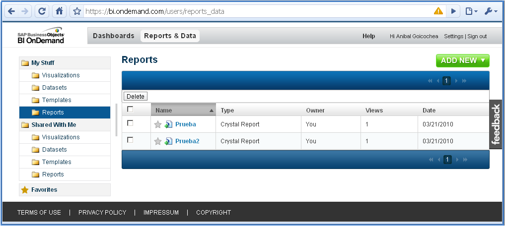Open the browser page menu dropdown

pyautogui.click(x=471, y=11)
